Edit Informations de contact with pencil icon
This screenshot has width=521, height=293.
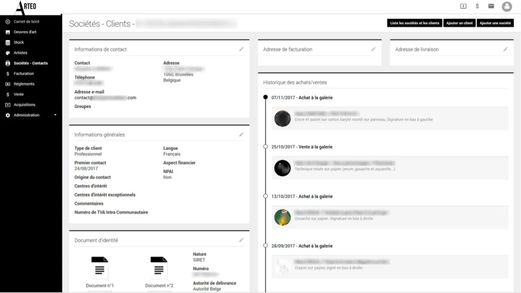pyautogui.click(x=241, y=49)
